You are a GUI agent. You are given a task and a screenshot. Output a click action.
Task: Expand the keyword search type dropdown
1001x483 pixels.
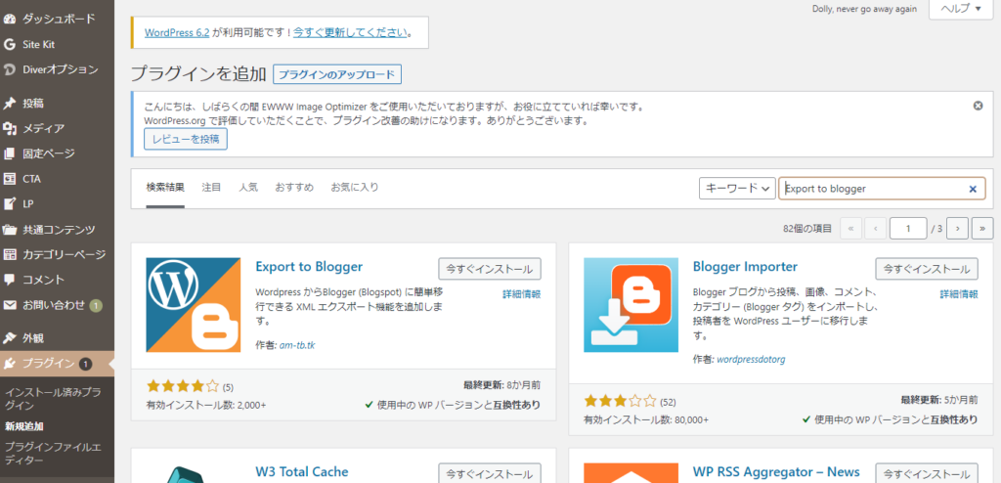coord(737,189)
